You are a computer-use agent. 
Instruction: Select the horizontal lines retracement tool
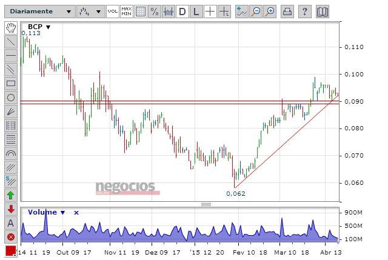pos(11,139)
